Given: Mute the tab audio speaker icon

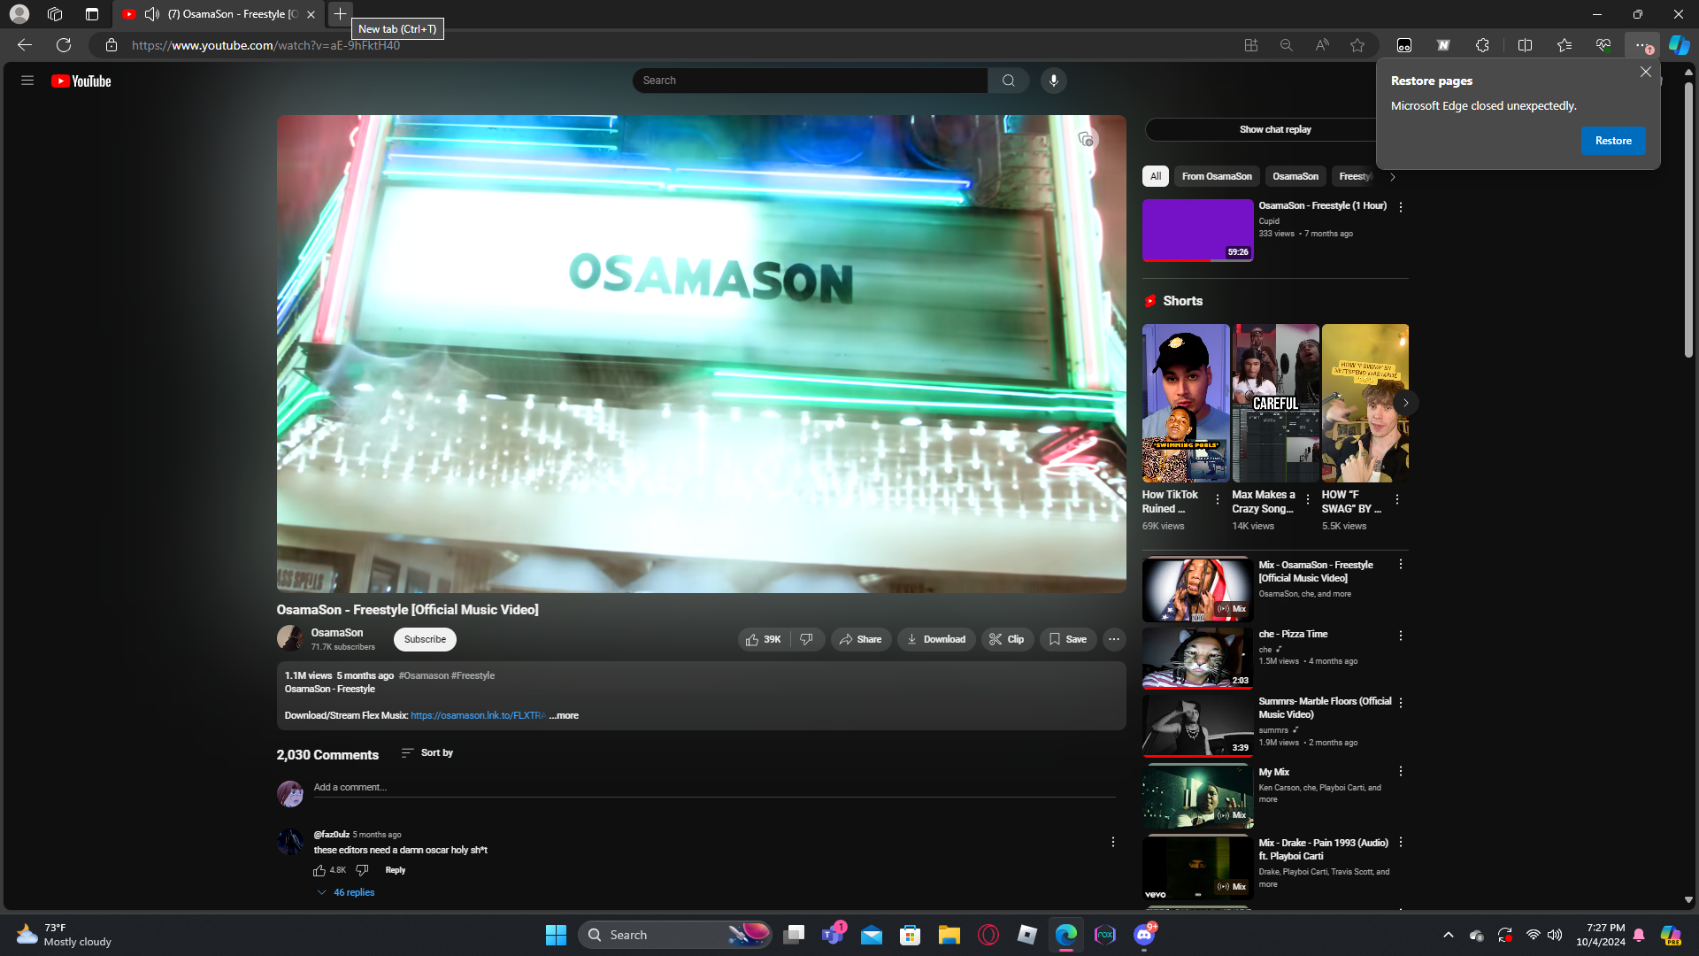Looking at the screenshot, I should tap(152, 14).
